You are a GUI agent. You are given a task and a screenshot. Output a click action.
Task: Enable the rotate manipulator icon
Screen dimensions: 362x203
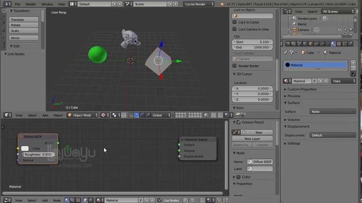click(x=142, y=115)
